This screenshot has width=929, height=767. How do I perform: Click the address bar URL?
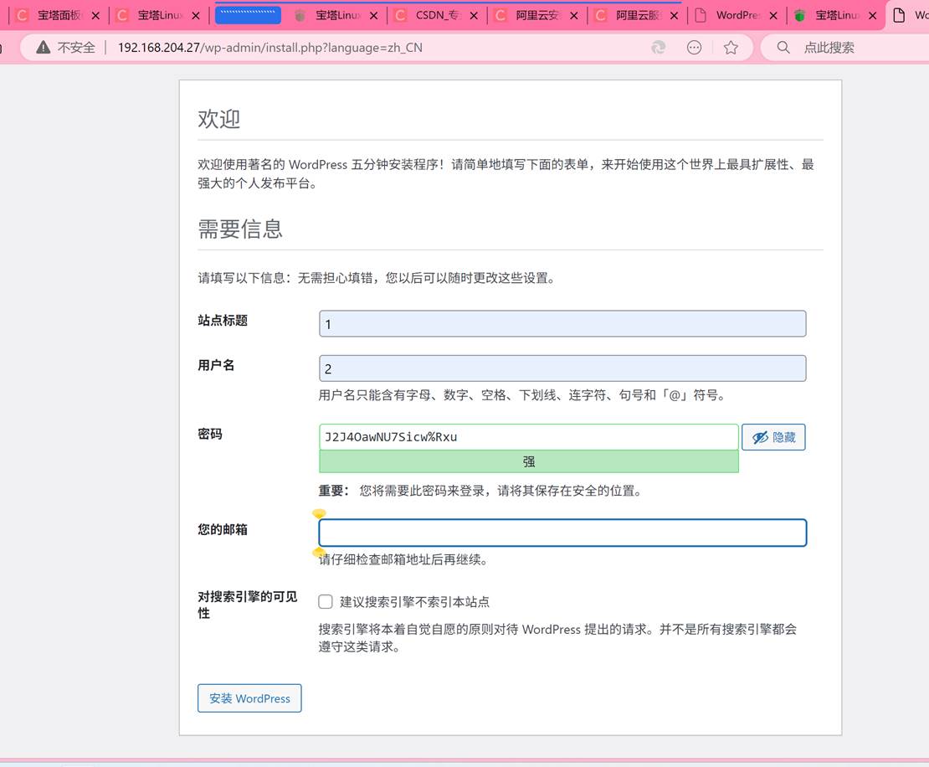click(x=269, y=48)
